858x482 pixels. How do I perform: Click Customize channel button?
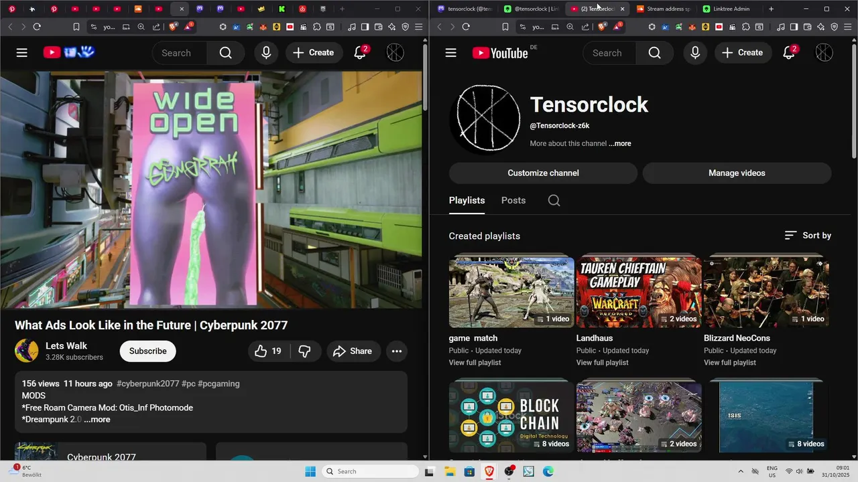543,173
